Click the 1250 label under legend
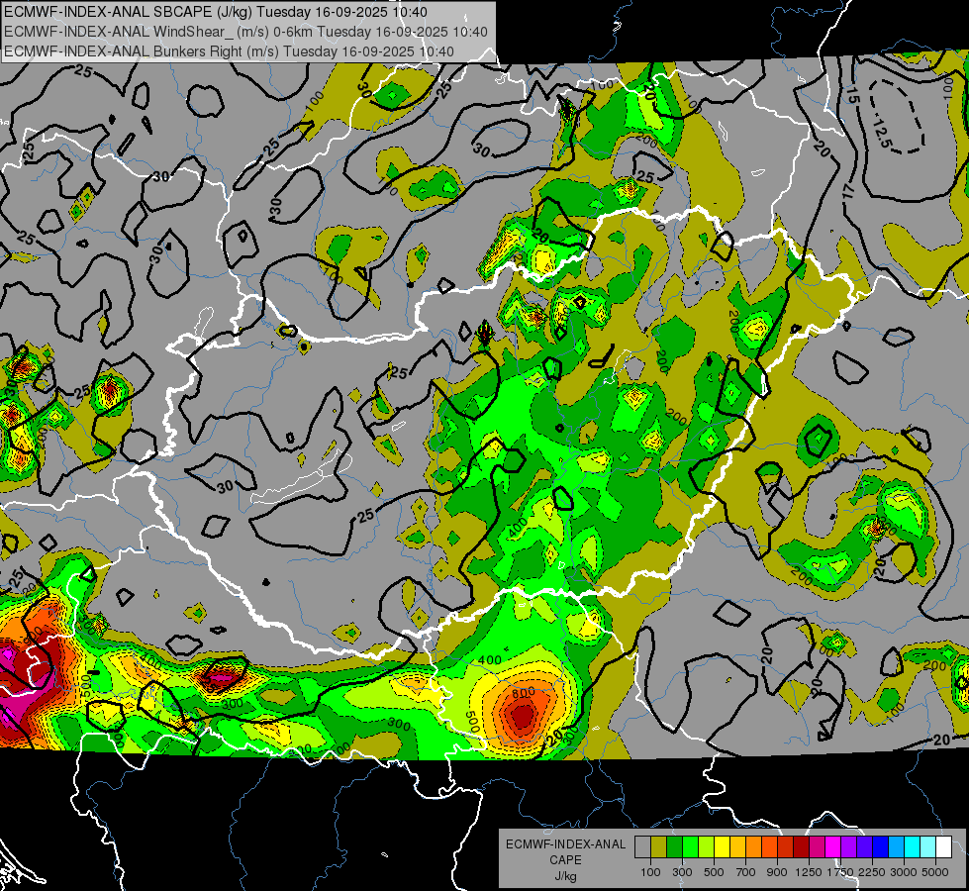The image size is (969, 891). [809, 872]
